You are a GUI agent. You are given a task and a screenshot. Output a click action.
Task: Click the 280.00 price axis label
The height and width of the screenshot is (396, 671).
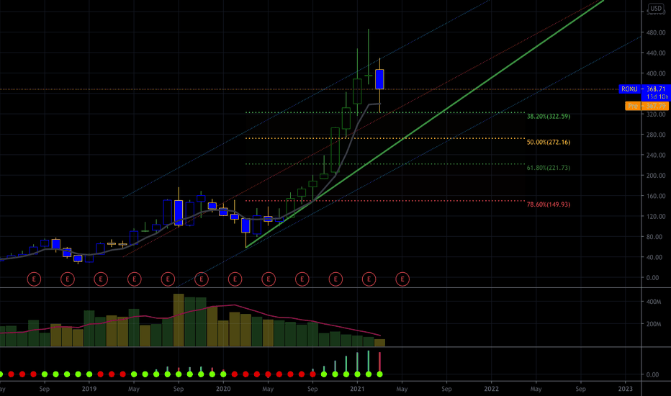[x=656, y=135]
